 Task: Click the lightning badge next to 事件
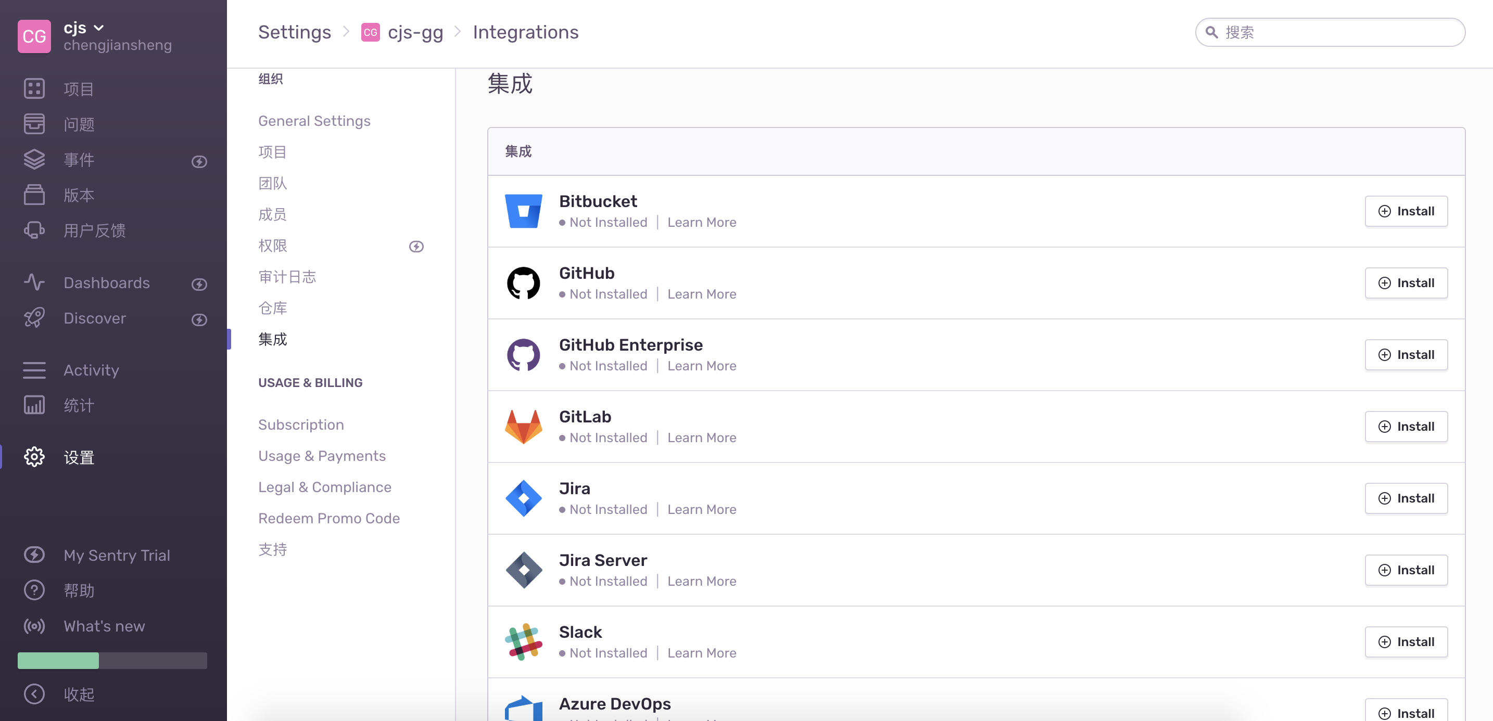pyautogui.click(x=199, y=162)
